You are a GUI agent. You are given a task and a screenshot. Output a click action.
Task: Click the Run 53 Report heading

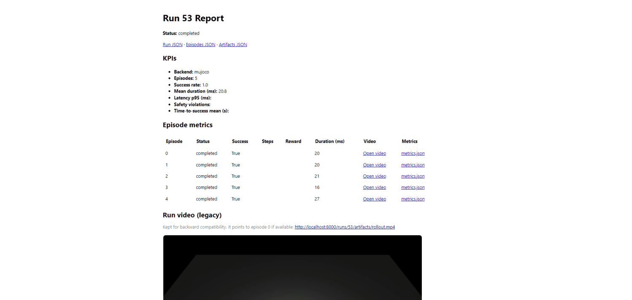(193, 18)
